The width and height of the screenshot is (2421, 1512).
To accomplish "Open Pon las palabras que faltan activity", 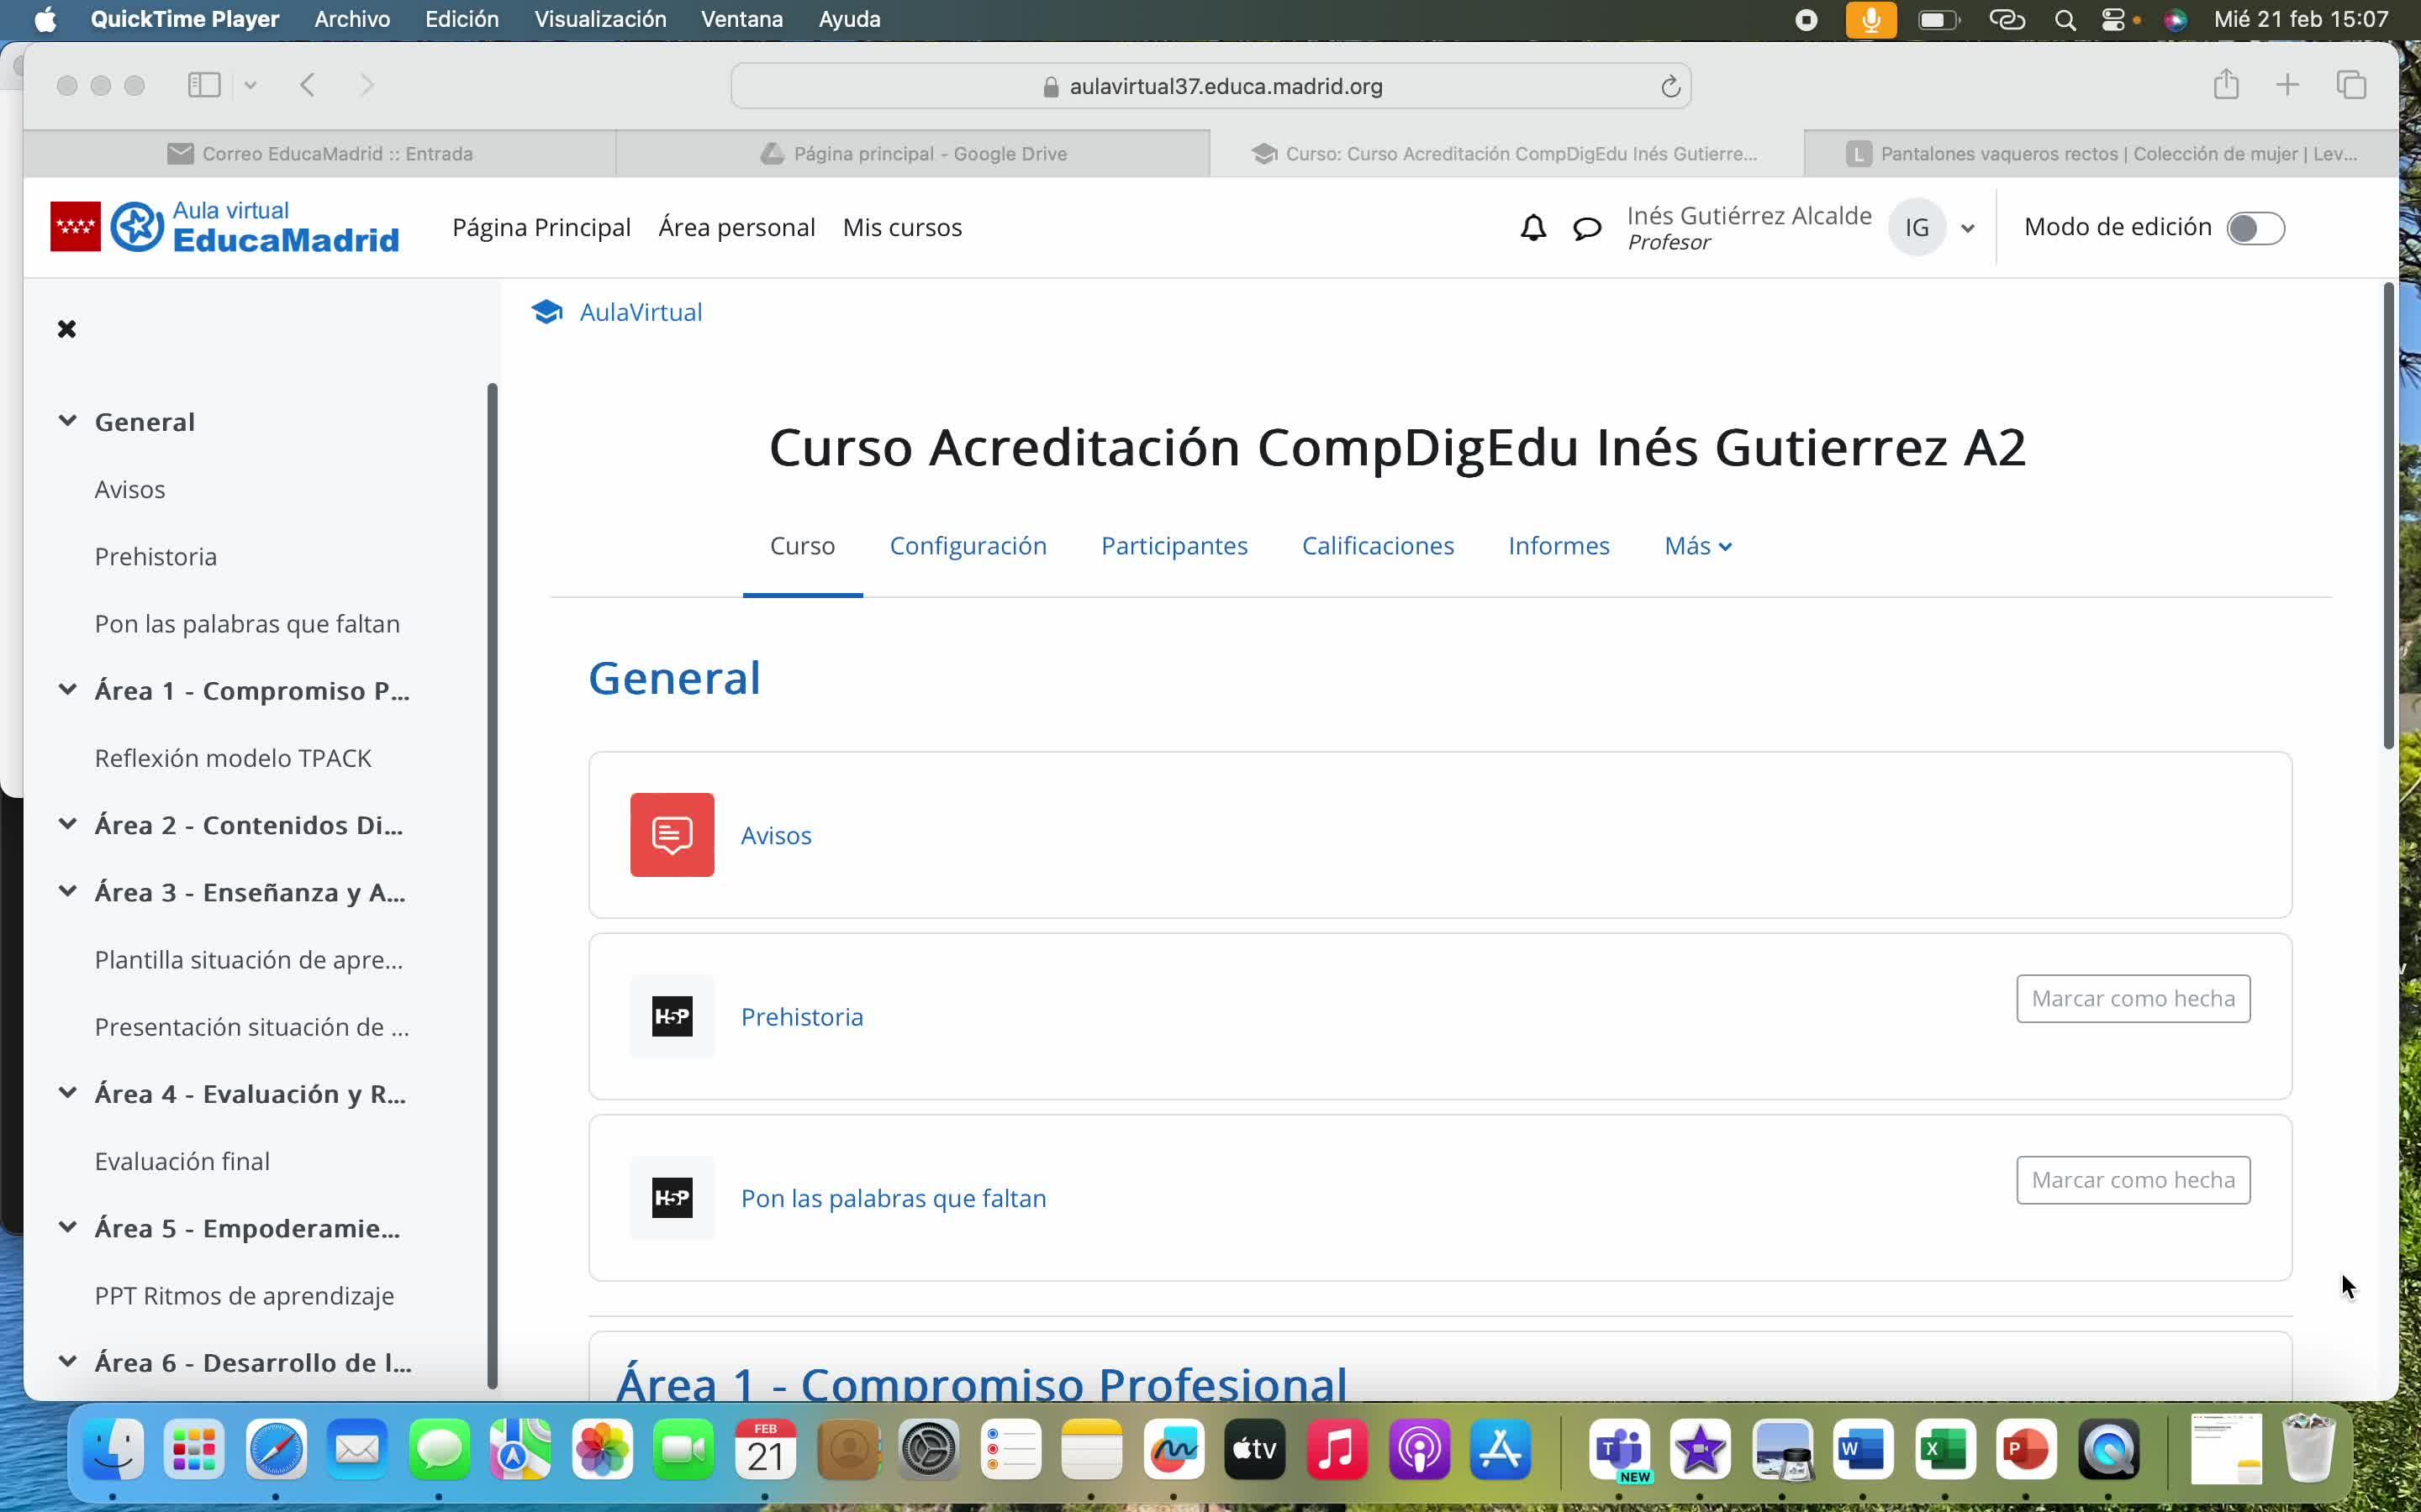I will click(x=894, y=1199).
